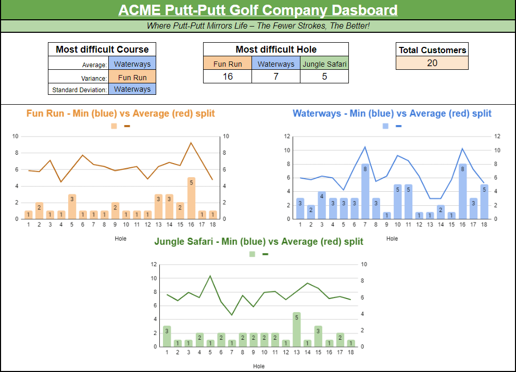Image resolution: width=516 pixels, height=372 pixels.
Task: Open the ACME Putt-Putt Golf Company Dasboard title
Action: 258,10
